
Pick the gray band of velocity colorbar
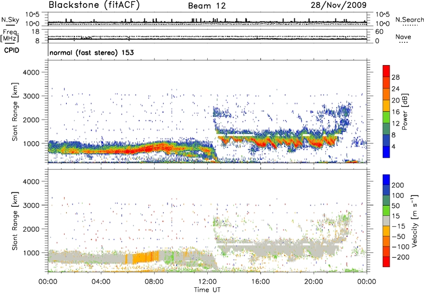point(386,221)
